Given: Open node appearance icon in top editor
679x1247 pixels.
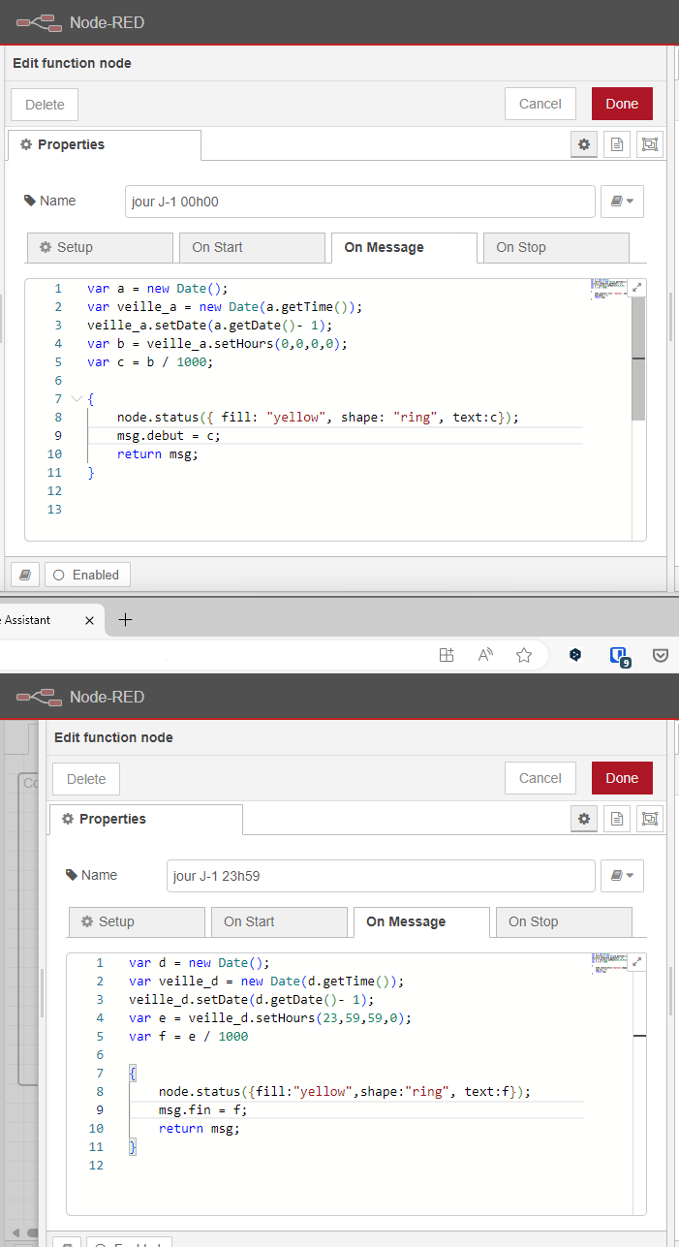Looking at the screenshot, I should 649,144.
